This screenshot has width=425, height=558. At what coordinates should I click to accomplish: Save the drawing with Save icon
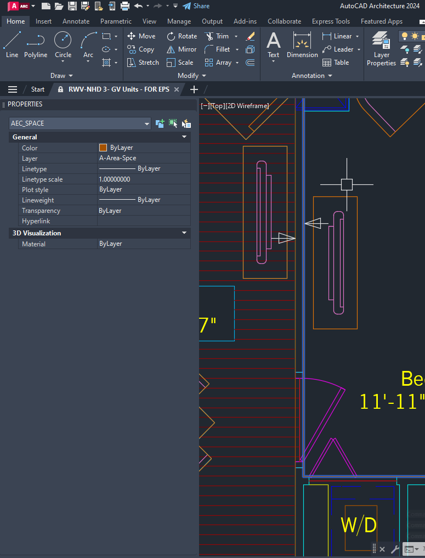pos(72,6)
